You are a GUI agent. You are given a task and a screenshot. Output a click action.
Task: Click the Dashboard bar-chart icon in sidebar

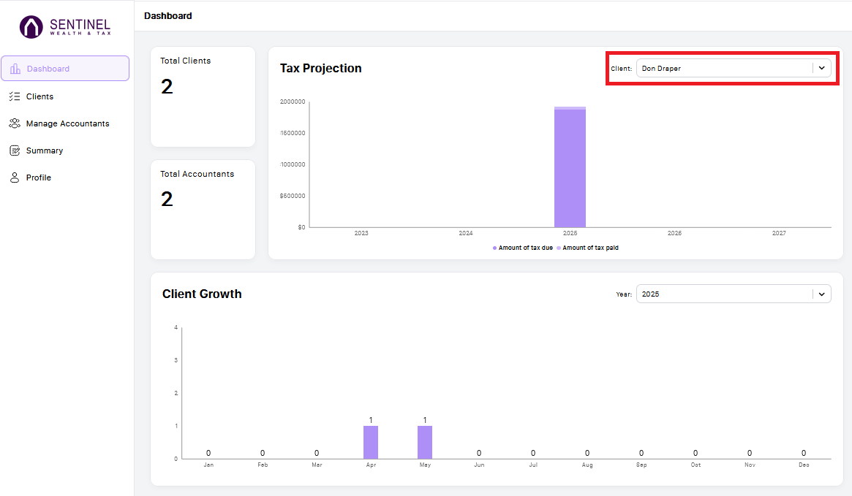pyautogui.click(x=15, y=69)
